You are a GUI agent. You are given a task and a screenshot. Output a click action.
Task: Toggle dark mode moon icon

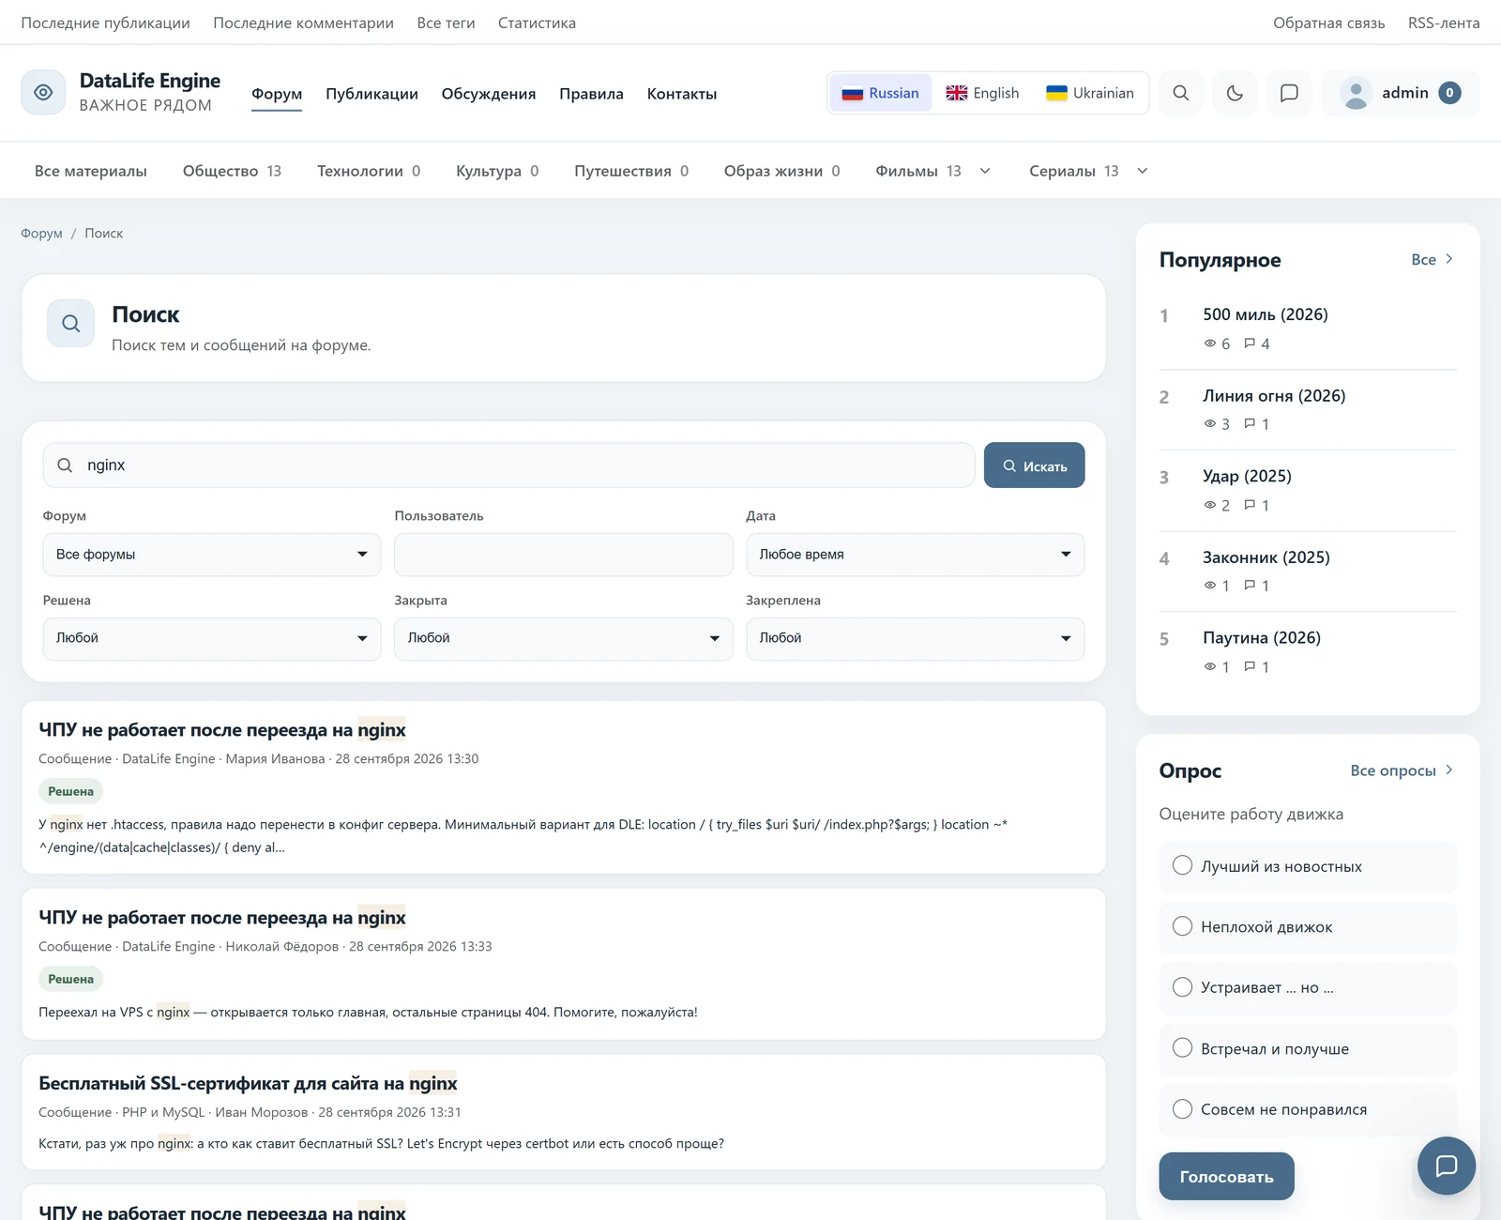click(x=1235, y=93)
